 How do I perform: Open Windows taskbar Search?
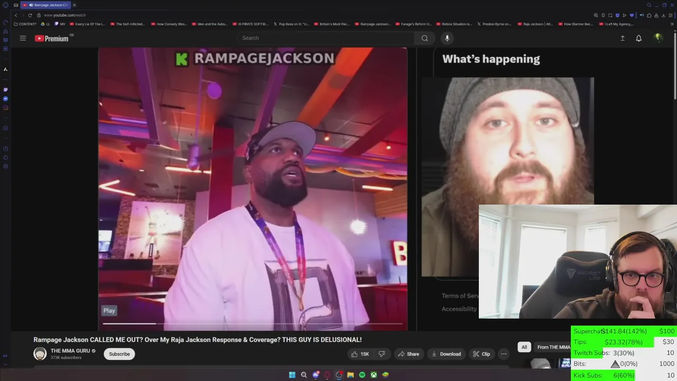(x=304, y=375)
